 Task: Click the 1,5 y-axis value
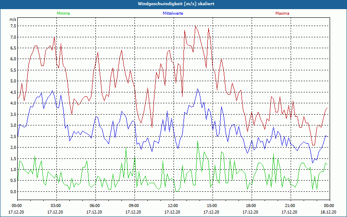13,158
